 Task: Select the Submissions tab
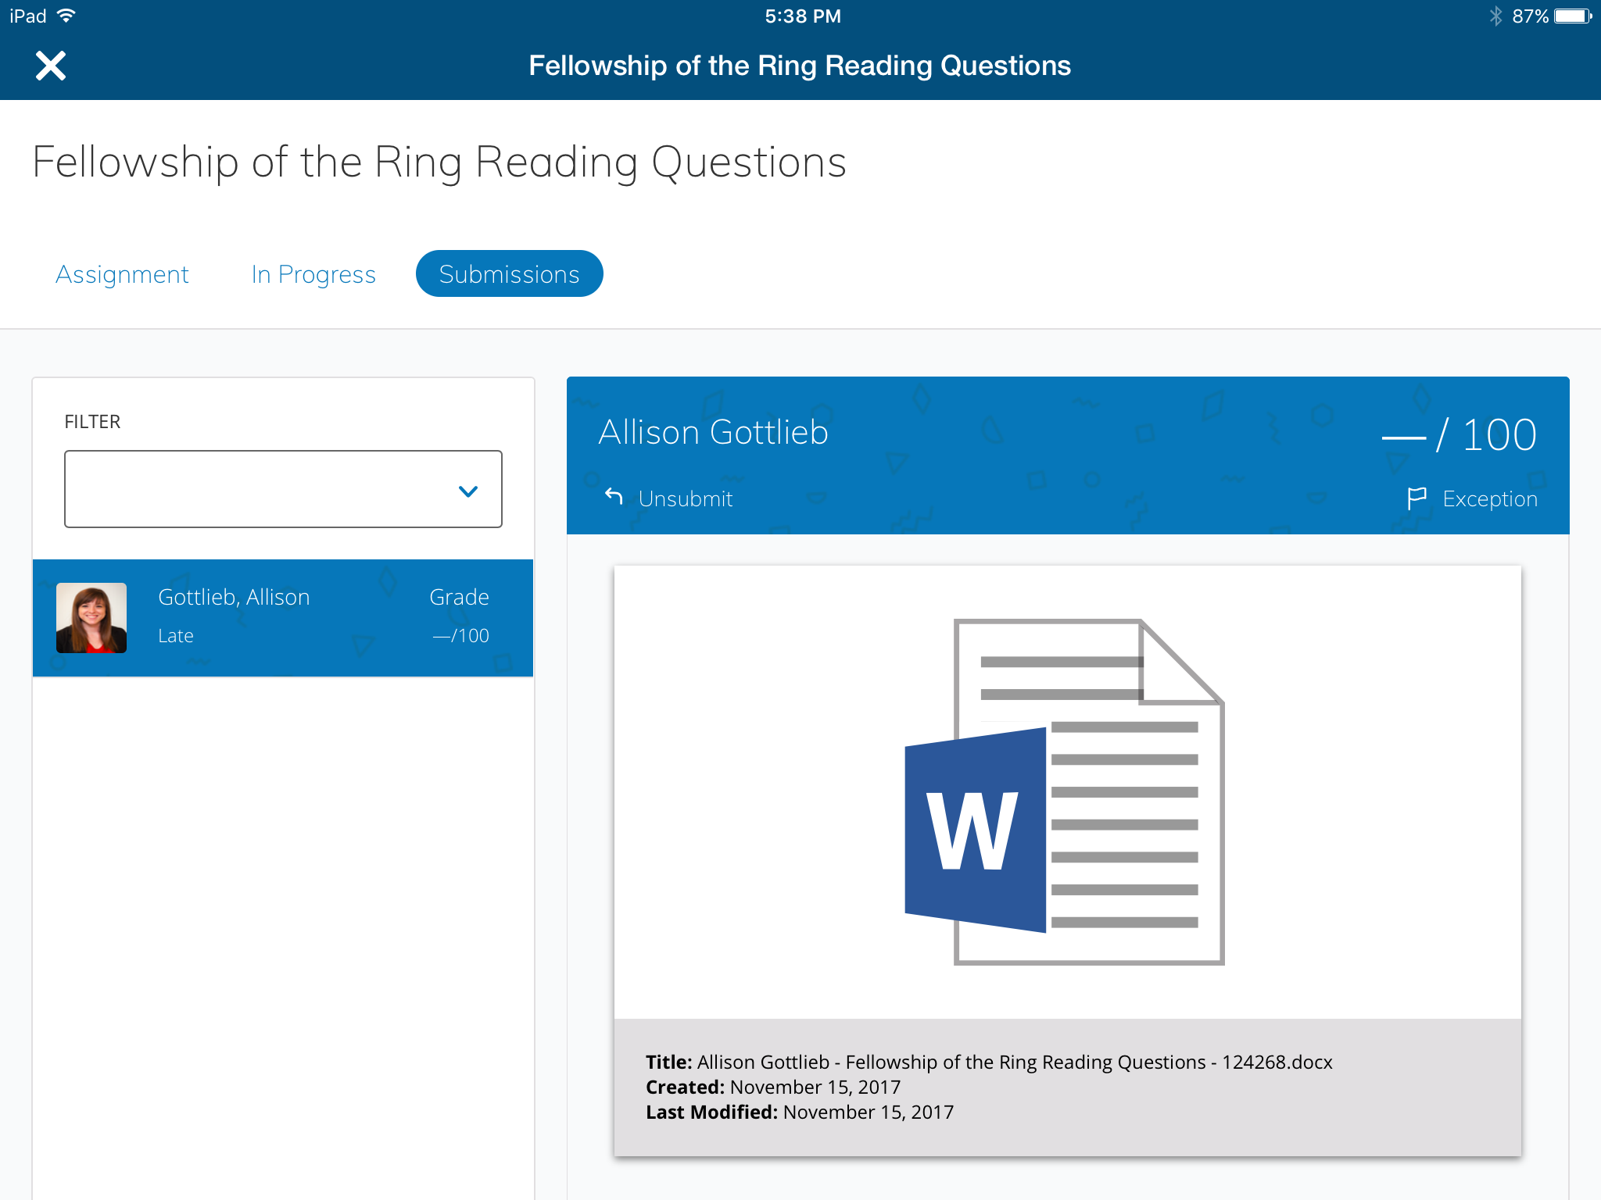click(x=509, y=274)
